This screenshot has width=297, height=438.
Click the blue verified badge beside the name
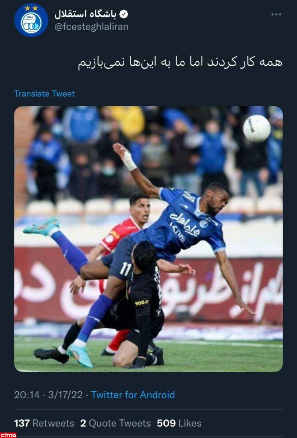point(124,15)
